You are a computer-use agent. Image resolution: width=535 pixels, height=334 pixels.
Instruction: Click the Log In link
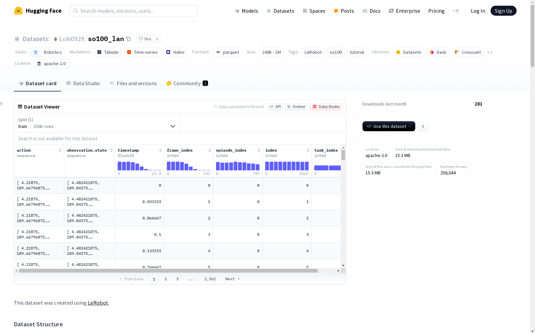[478, 11]
